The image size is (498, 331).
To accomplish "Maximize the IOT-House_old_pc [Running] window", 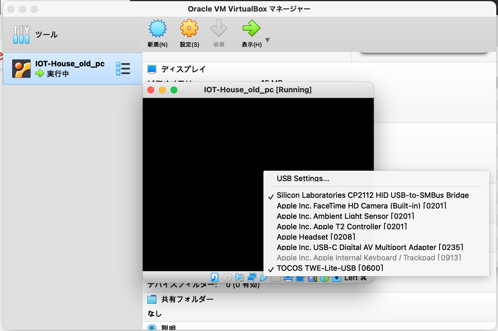I will (174, 90).
